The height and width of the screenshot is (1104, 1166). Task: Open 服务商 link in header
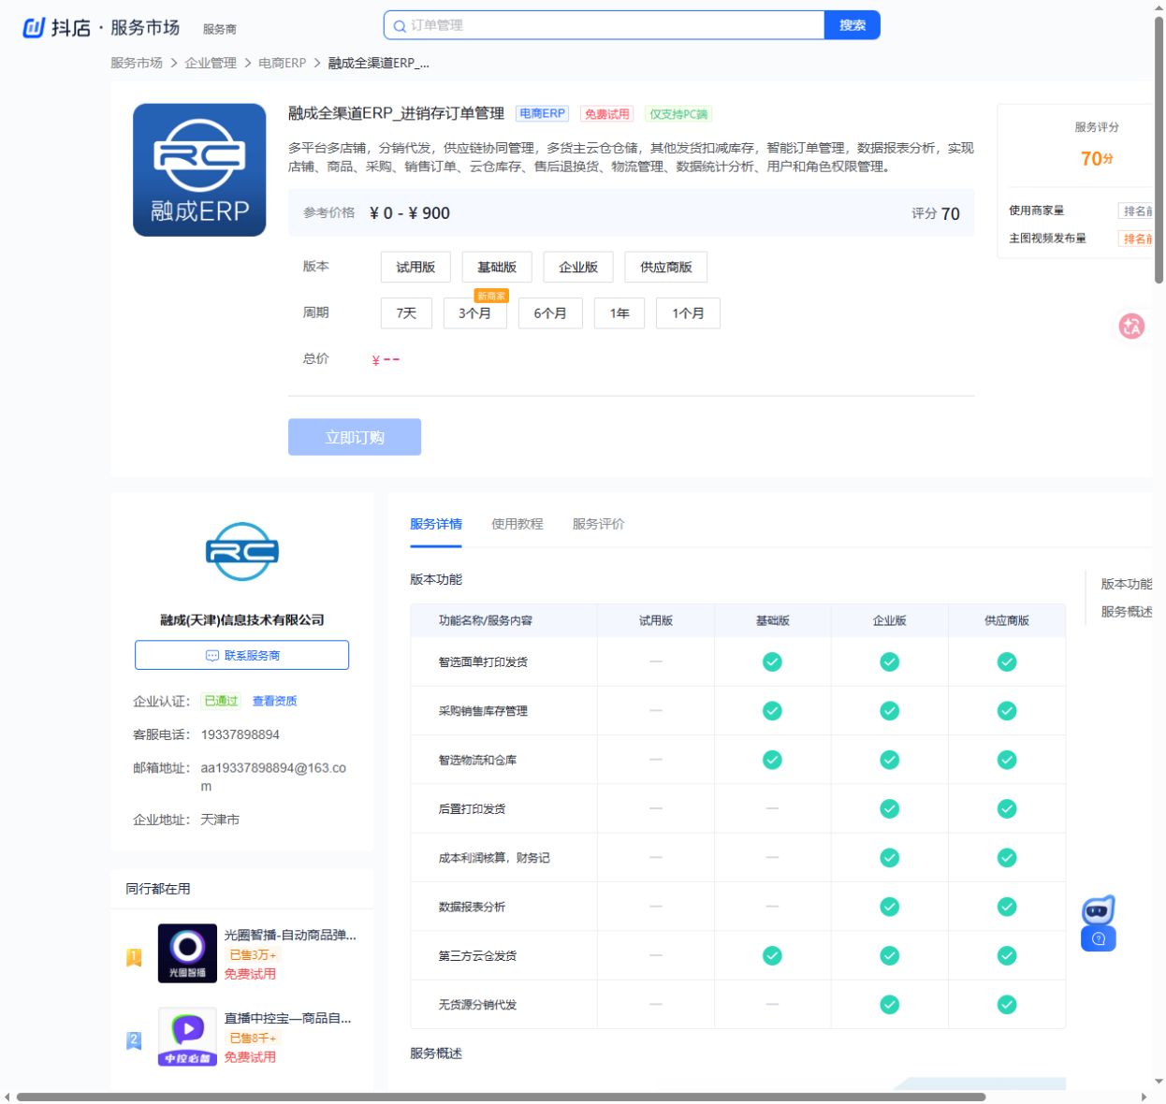220,29
